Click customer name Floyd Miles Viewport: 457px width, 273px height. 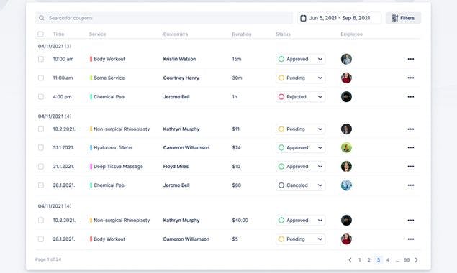pos(176,167)
